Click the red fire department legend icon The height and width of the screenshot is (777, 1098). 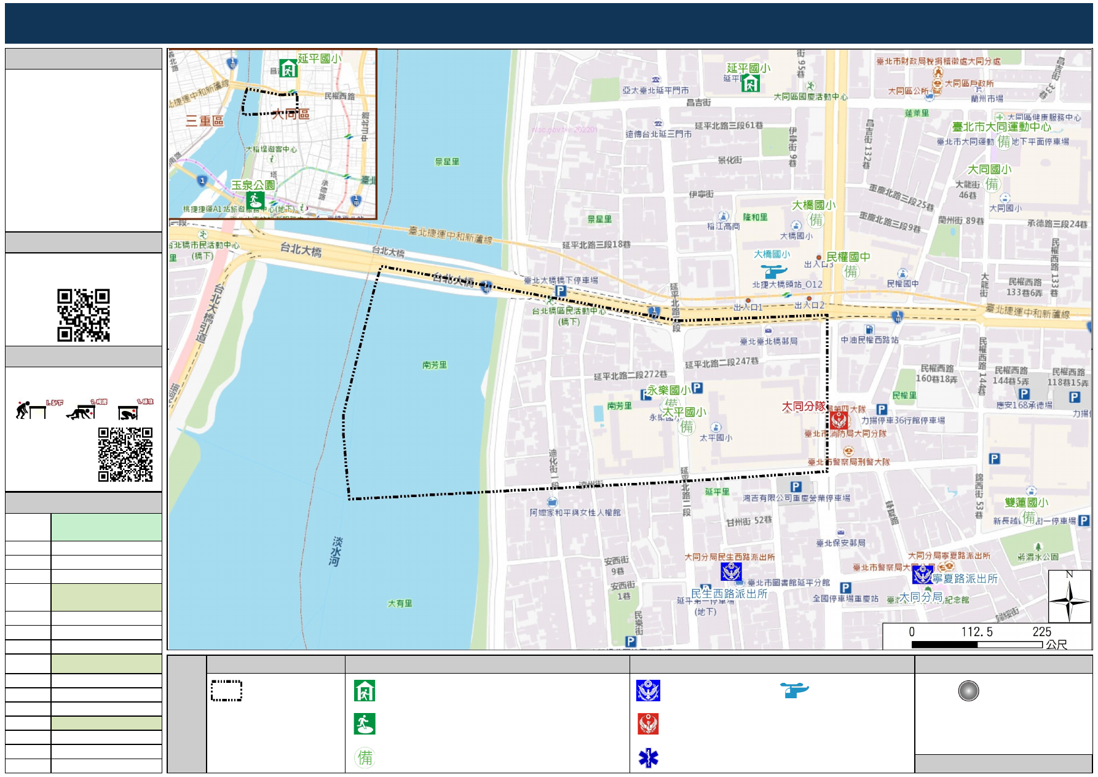pyautogui.click(x=648, y=723)
